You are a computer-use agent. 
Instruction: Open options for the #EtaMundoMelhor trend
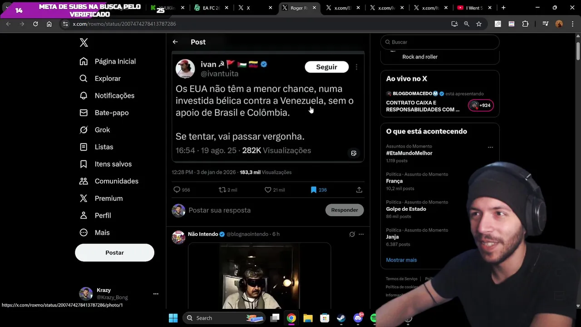click(490, 147)
